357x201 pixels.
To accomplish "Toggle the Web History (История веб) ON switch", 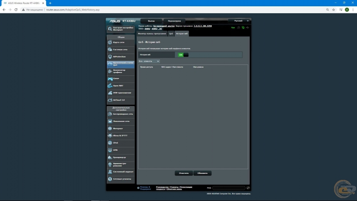I will [183, 55].
